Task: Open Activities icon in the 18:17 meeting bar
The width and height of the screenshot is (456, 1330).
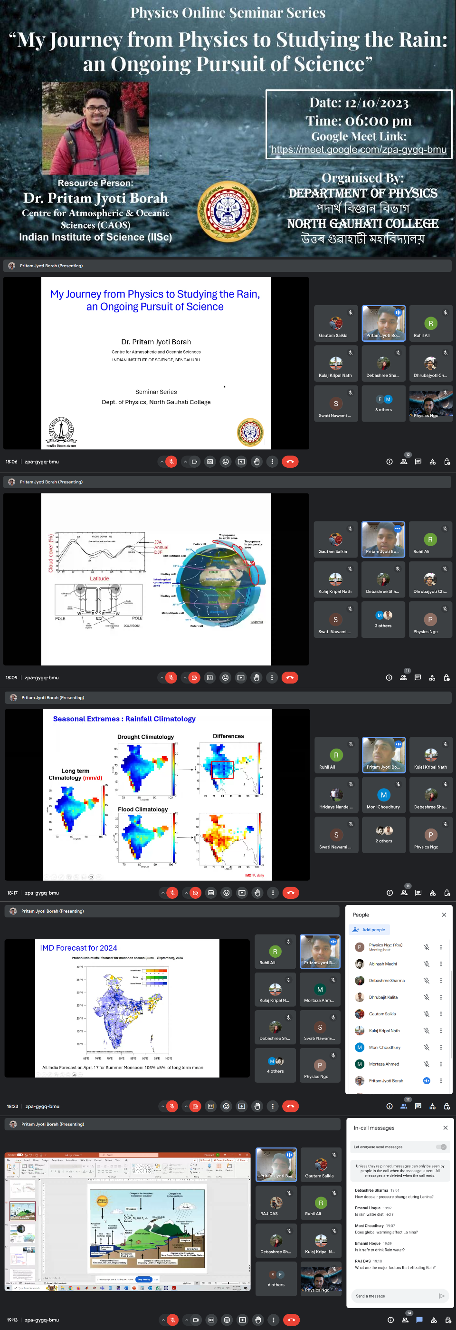Action: click(x=433, y=893)
